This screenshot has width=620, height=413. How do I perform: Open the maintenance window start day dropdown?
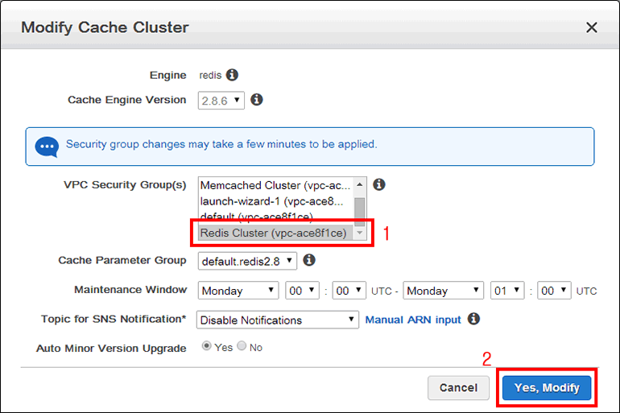[238, 291]
